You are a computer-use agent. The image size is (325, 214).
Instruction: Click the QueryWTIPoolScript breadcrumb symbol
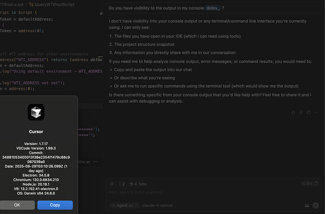[x=52, y=4]
